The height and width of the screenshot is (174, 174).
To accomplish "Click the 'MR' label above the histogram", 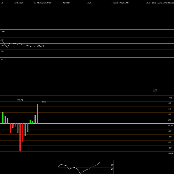I will point(155,90).
